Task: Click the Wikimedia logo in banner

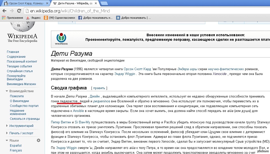Action: (x=61, y=39)
